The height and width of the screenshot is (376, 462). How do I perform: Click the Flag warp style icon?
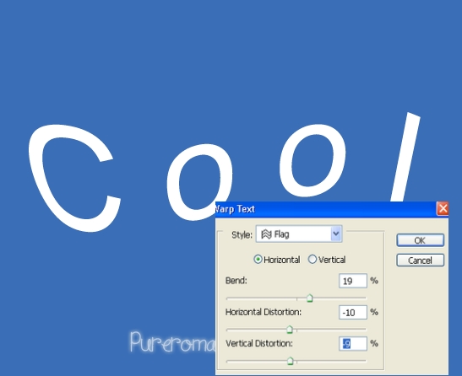point(266,234)
